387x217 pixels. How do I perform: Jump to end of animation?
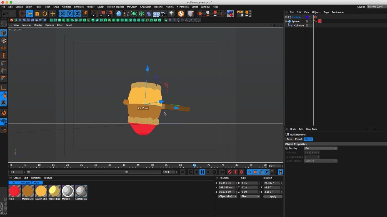(222, 172)
